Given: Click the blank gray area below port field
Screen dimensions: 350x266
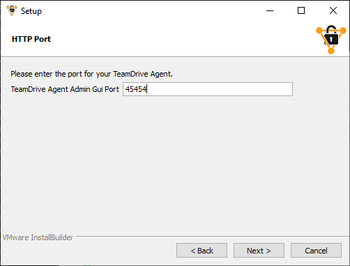Looking at the screenshot, I should click(174, 162).
